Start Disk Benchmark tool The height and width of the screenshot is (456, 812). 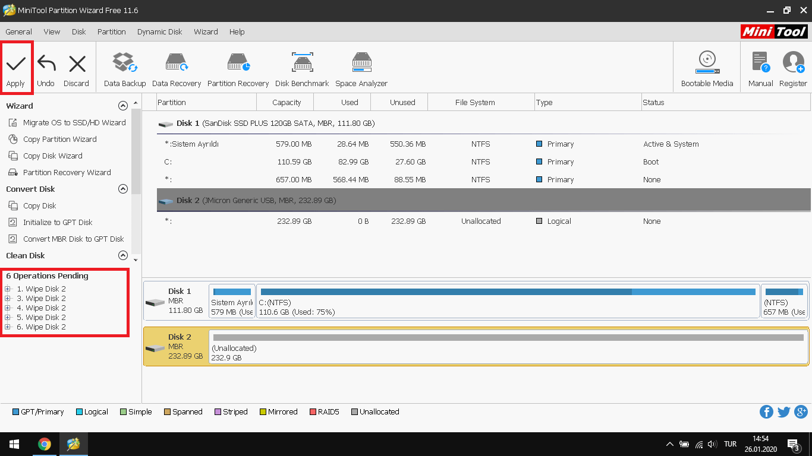[302, 69]
